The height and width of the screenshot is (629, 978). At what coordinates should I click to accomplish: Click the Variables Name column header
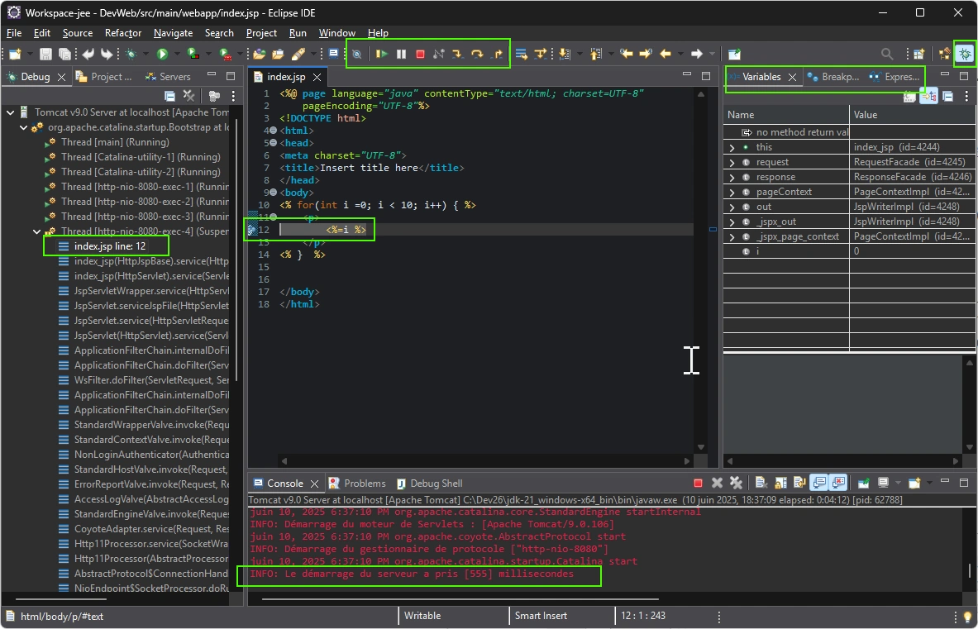pos(786,115)
